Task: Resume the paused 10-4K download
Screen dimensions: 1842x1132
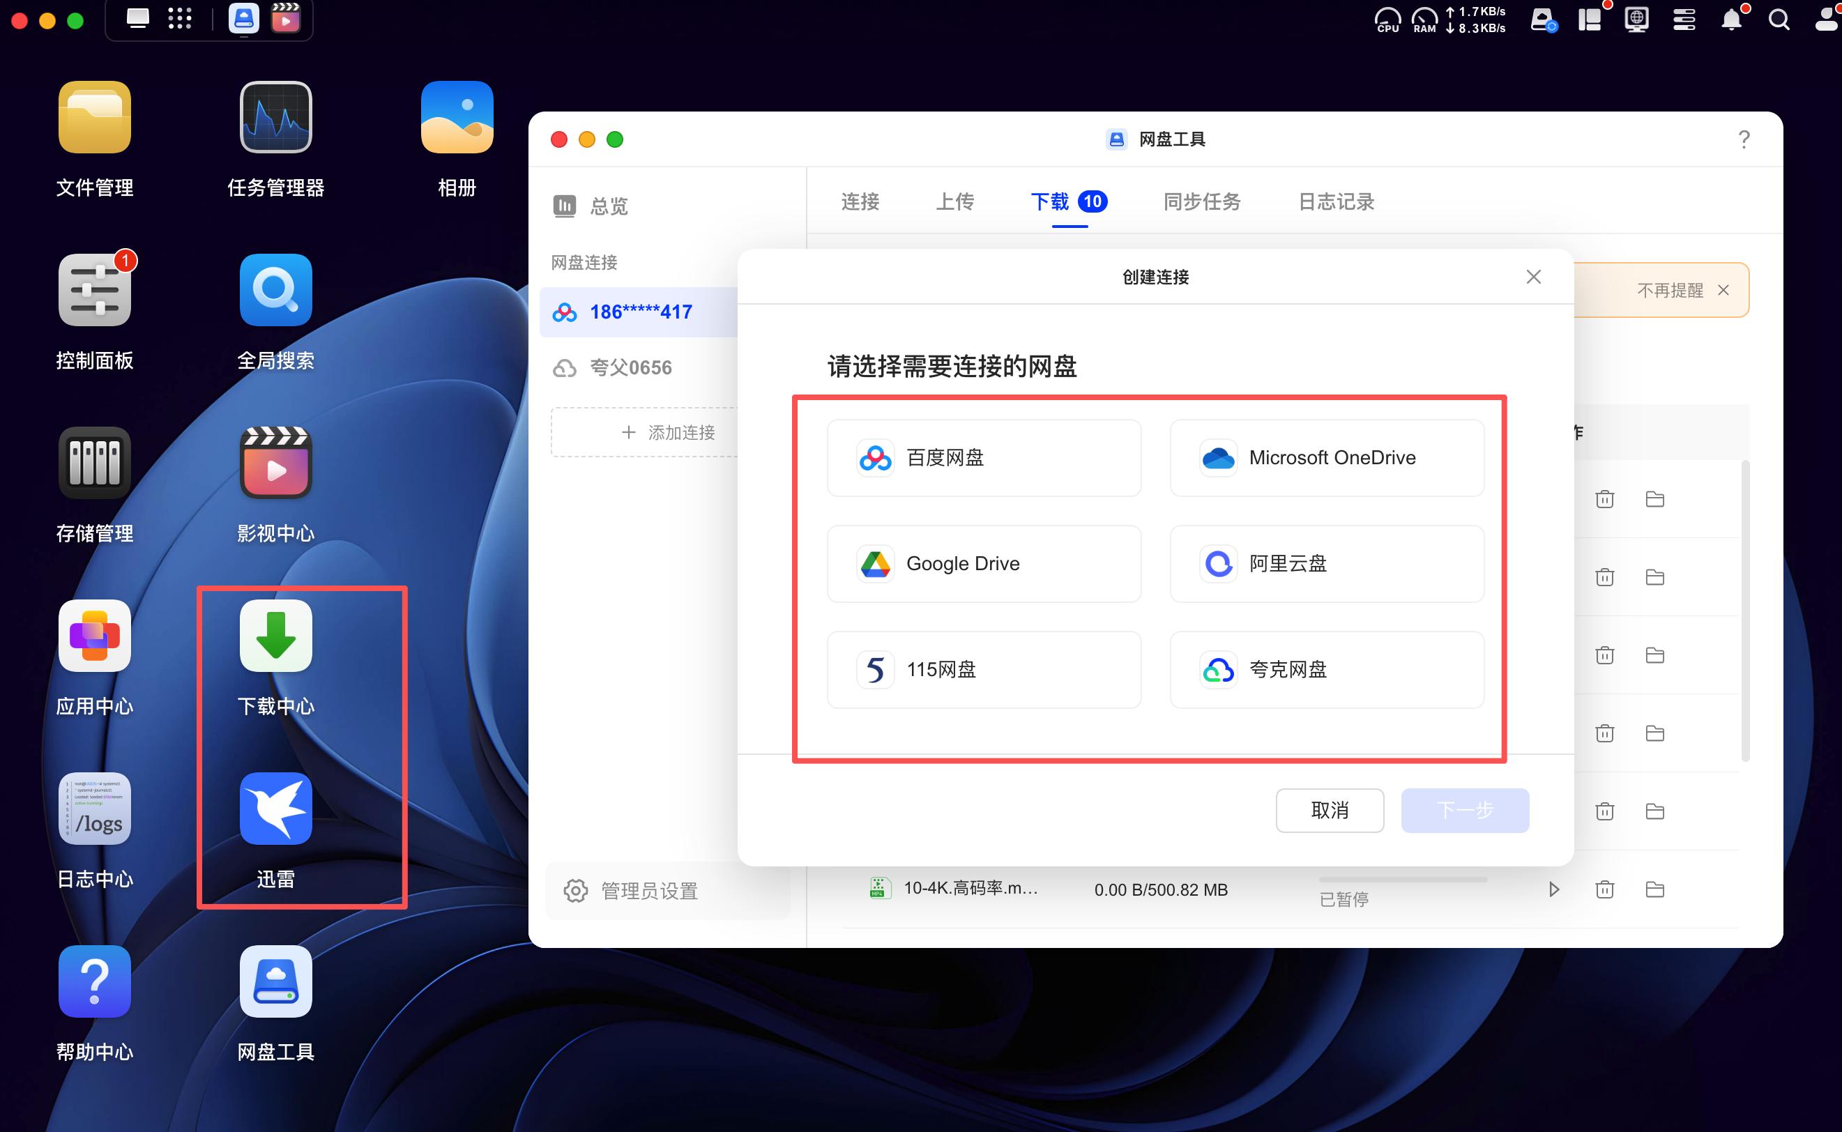Action: [x=1554, y=889]
